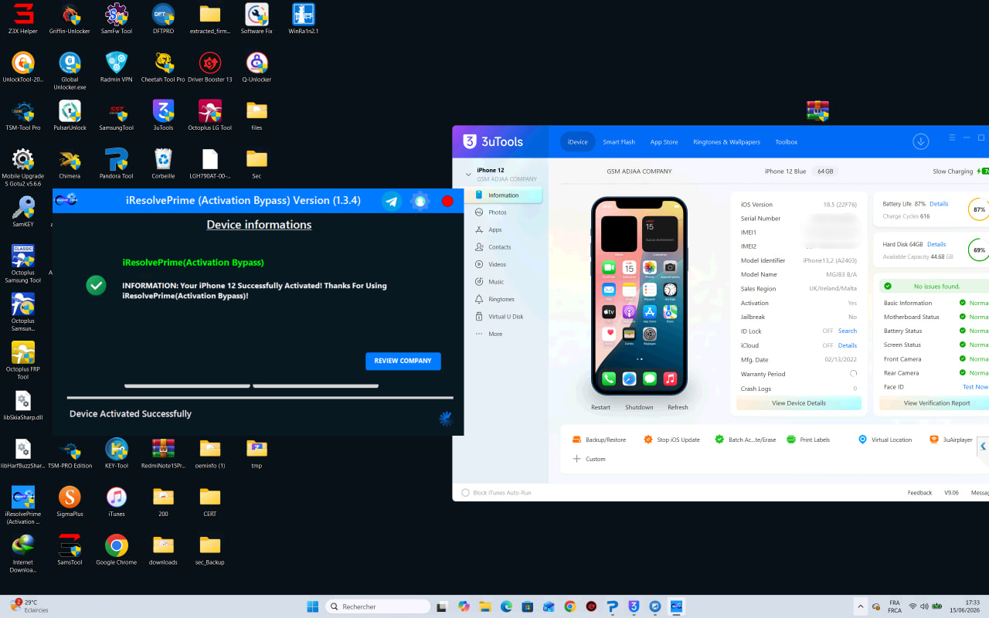Open the Pandora Tool desktop shortcut
The image size is (989, 618).
click(x=117, y=164)
